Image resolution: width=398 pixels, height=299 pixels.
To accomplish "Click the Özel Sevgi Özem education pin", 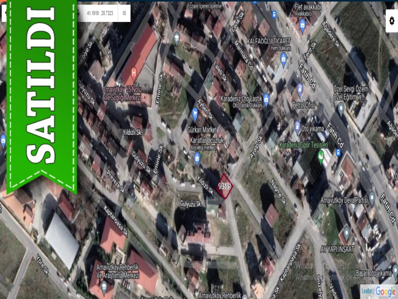I will pos(341,107).
